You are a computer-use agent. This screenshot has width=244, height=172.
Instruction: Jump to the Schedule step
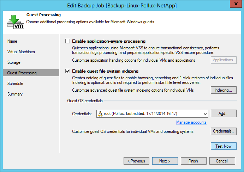(x=15, y=84)
